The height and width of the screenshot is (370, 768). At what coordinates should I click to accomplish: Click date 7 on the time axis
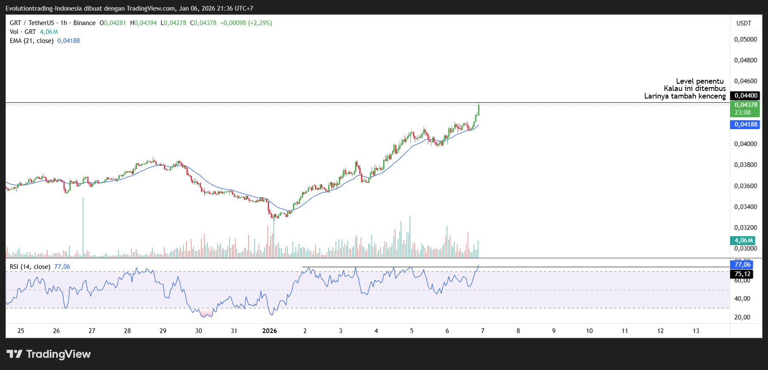[482, 331]
